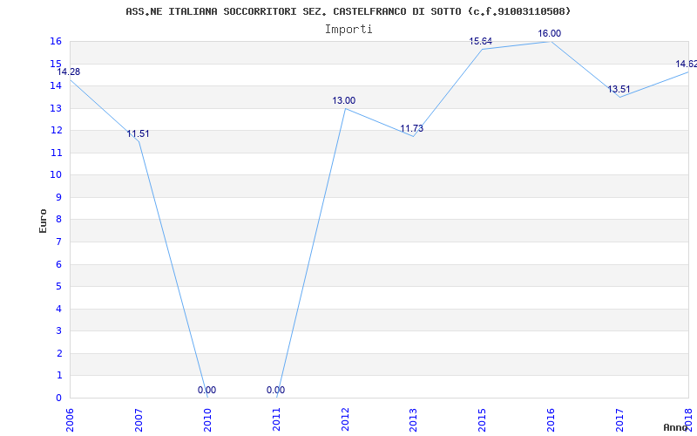This screenshot has width=697, height=436.
Task: Click the 16.00 peak value for 2016
Action: 550,33
